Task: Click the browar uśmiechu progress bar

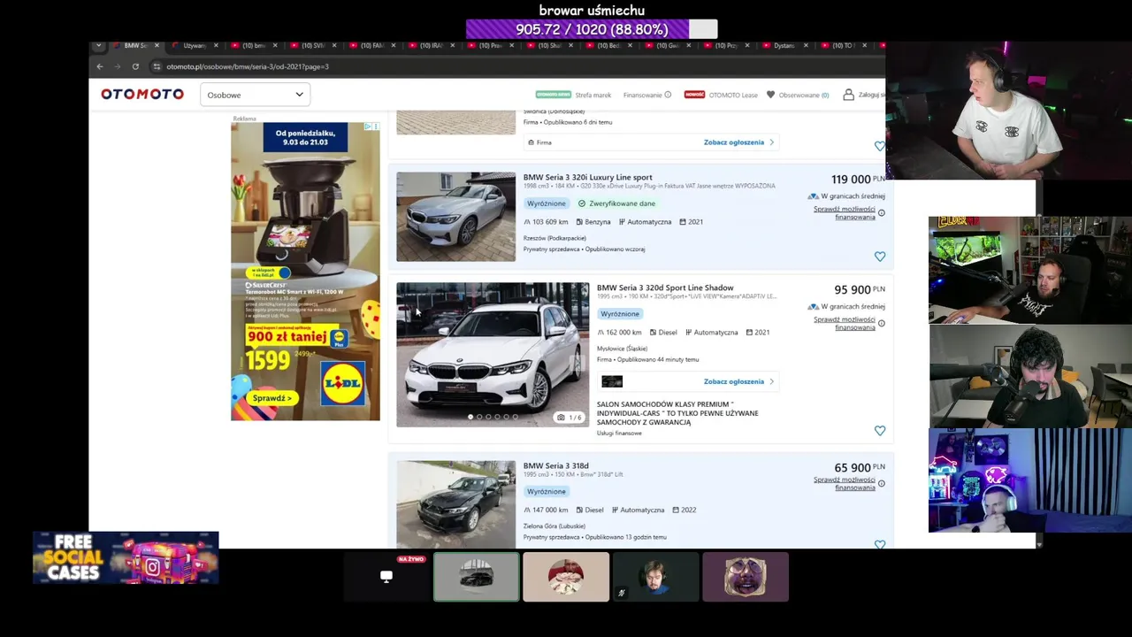Action: coord(592,29)
